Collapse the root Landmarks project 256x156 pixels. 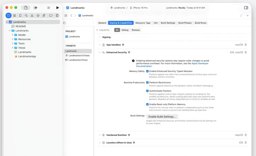point(7,22)
